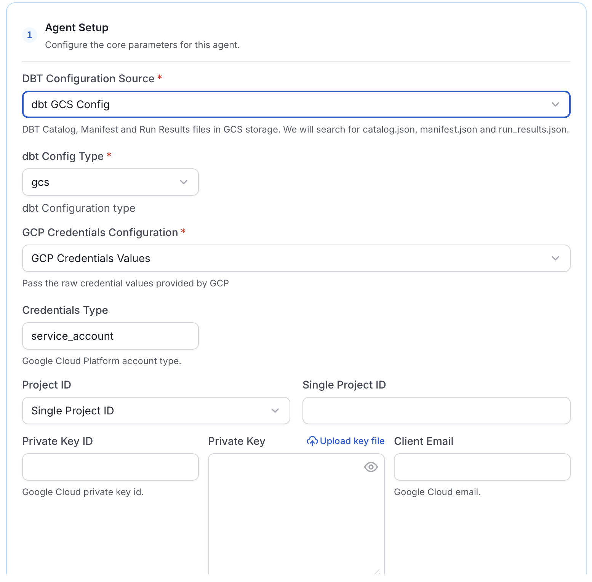Click the DBT Configuration Source label
592x582 pixels.
pyautogui.click(x=88, y=78)
